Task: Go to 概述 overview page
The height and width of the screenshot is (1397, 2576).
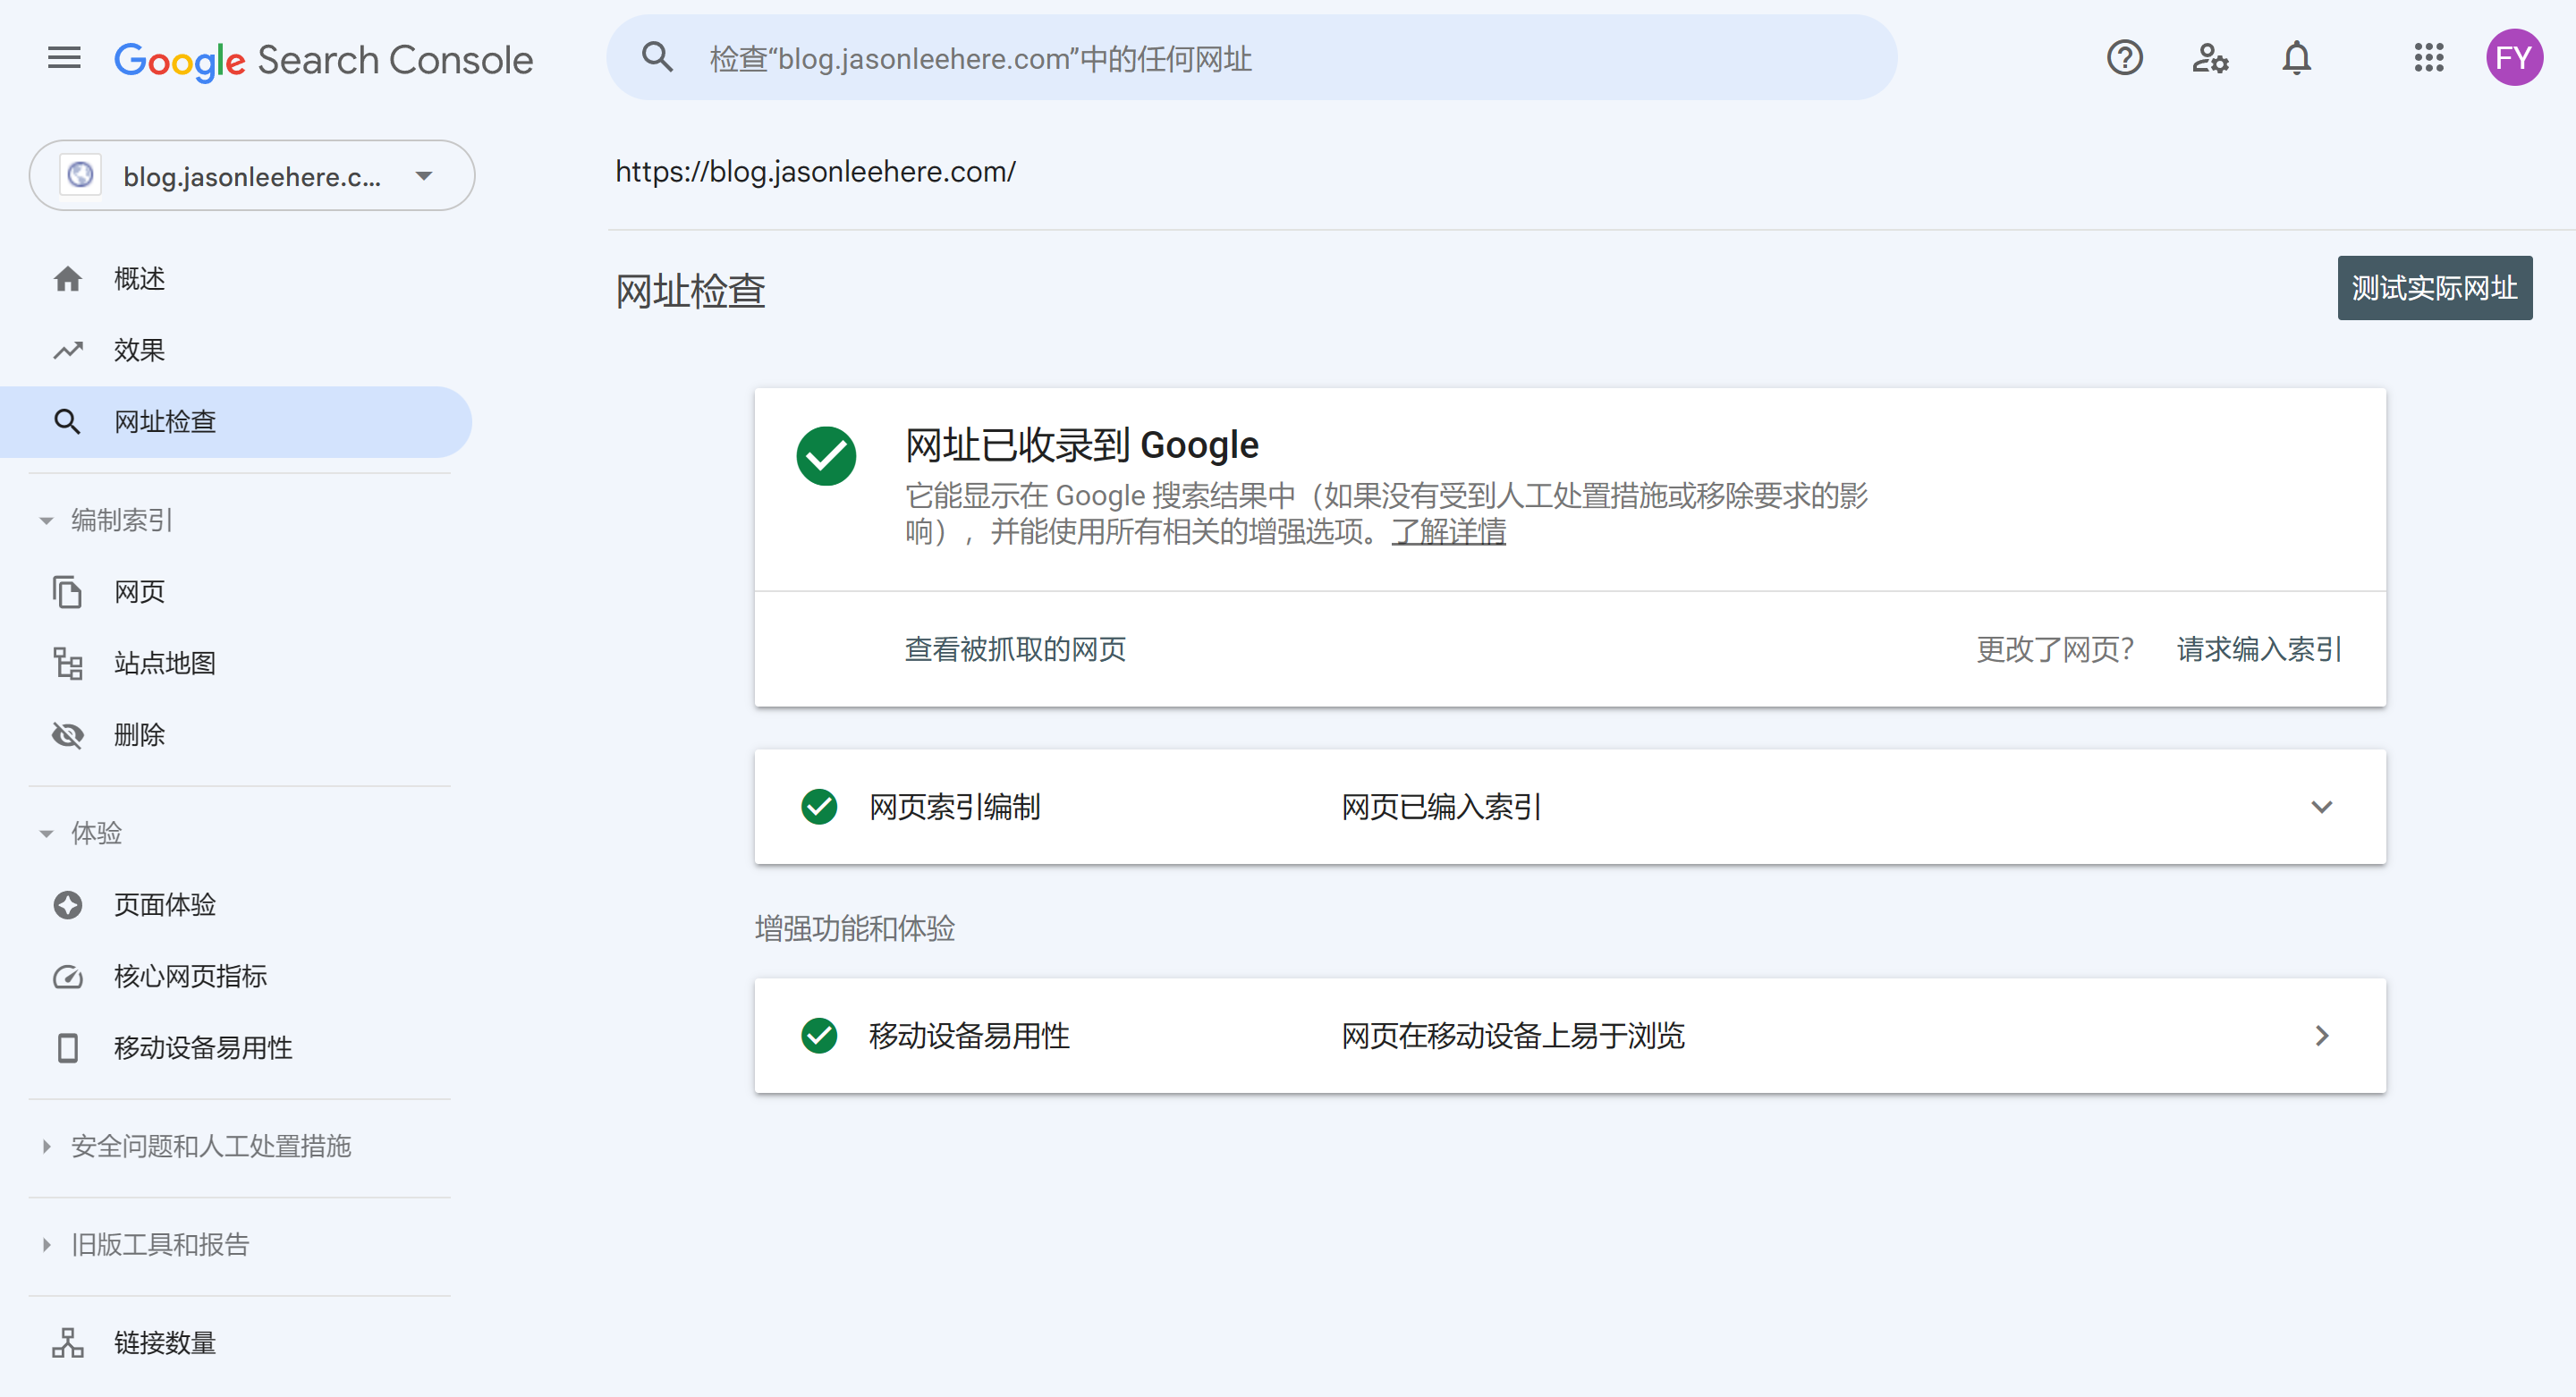Action: pos(236,278)
